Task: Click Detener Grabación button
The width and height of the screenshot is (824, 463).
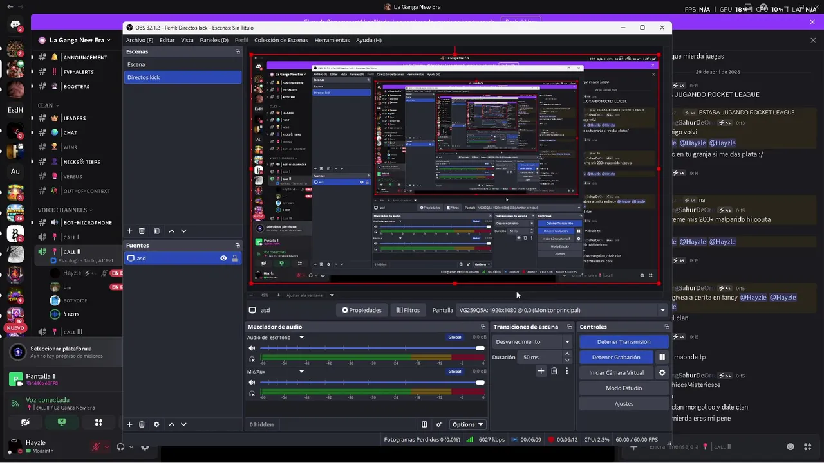Action: pyautogui.click(x=616, y=357)
